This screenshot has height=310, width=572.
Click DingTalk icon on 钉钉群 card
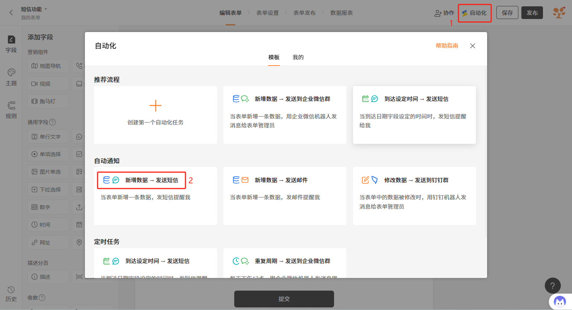coord(375,180)
